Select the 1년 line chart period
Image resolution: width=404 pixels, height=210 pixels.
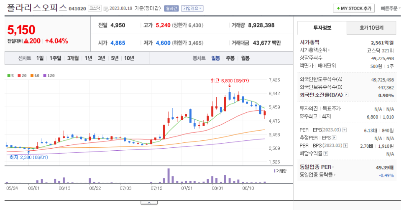[x=88, y=58]
